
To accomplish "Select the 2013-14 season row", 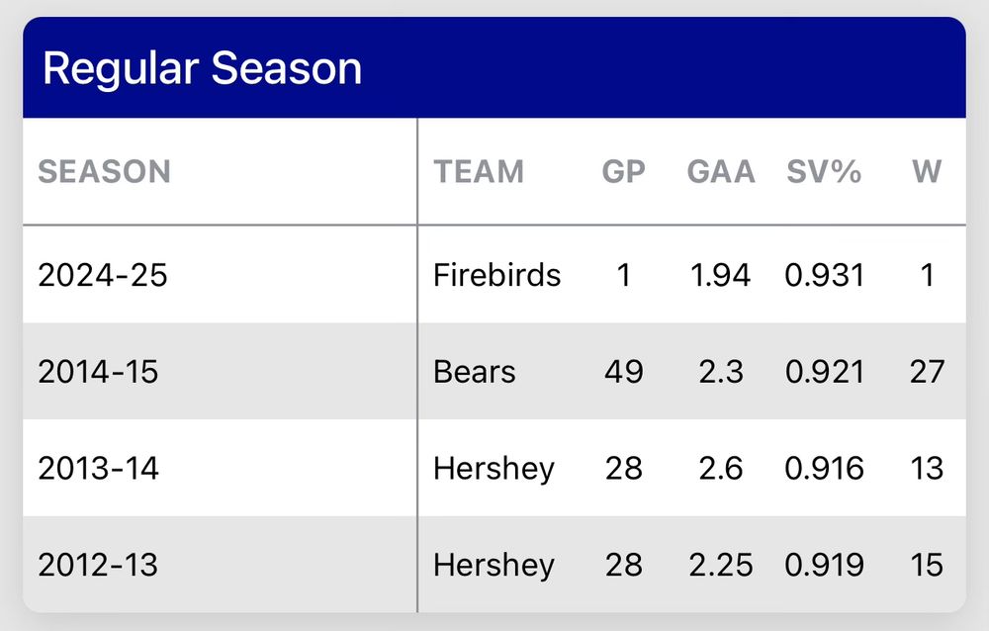I will click(x=494, y=468).
